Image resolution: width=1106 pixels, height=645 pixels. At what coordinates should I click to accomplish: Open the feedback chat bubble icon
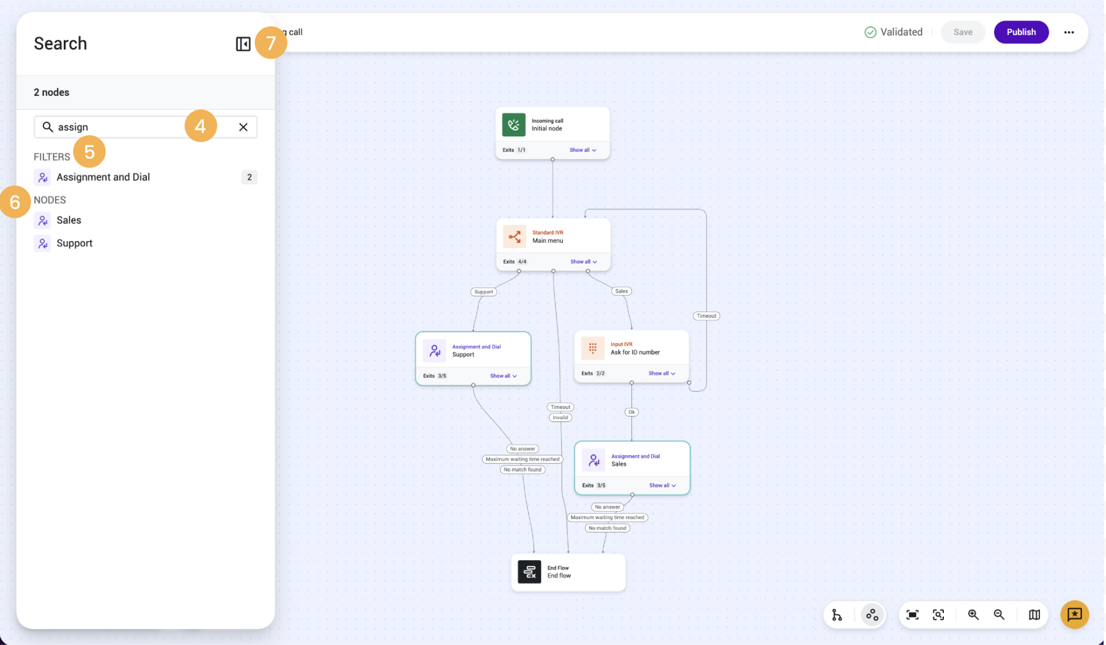tap(1075, 615)
